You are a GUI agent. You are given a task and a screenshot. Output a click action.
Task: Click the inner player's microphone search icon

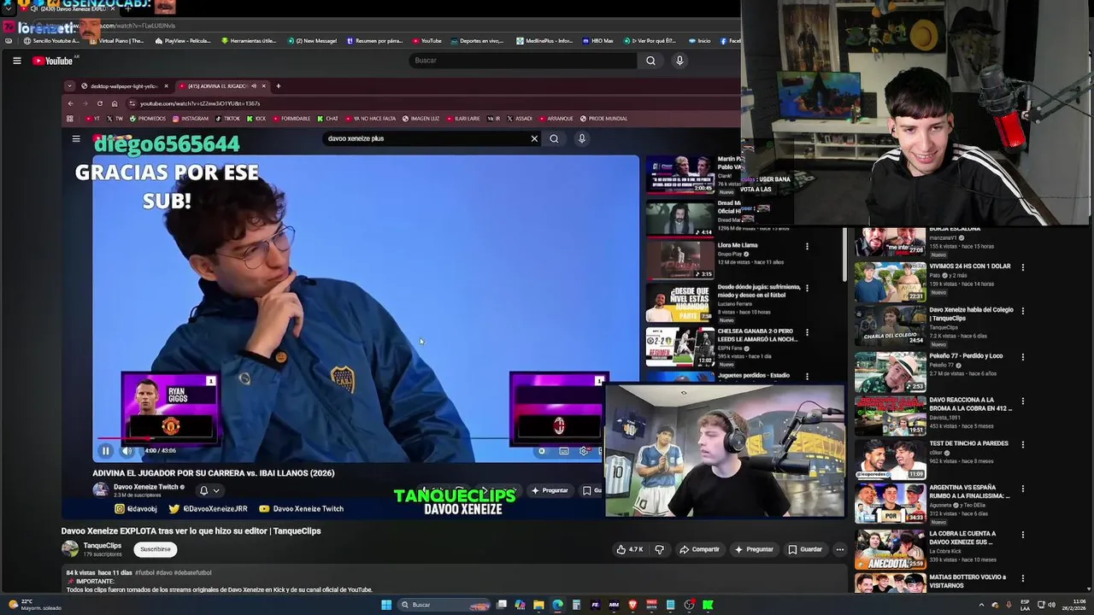(x=582, y=138)
